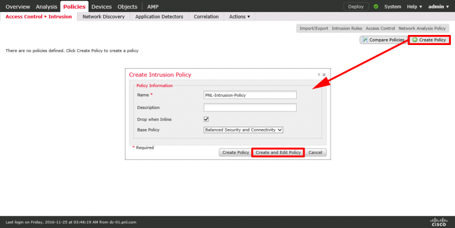Expand the Actions tab menu
The image size is (455, 228).
[239, 17]
